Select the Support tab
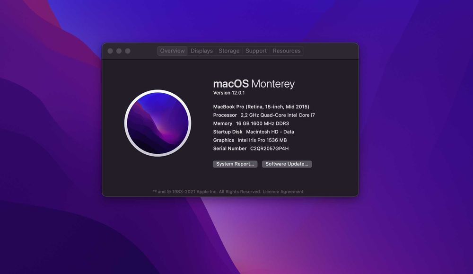This screenshot has width=473, height=274. [x=256, y=51]
